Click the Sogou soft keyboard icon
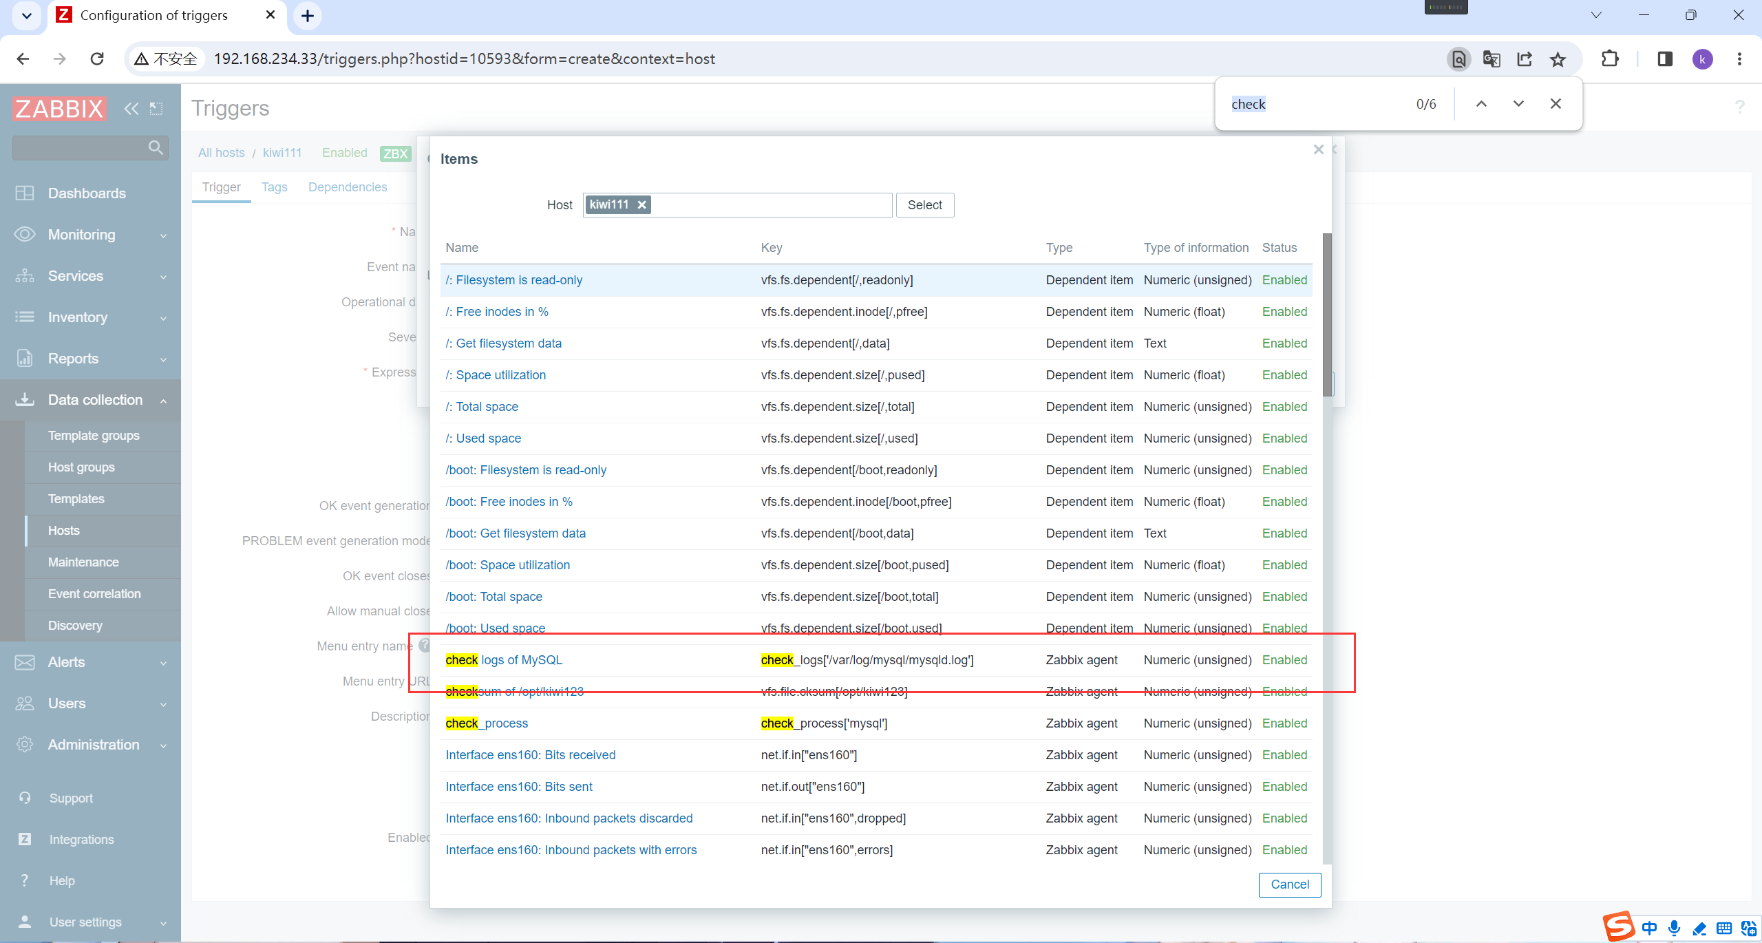Image resolution: width=1762 pixels, height=943 pixels. tap(1724, 928)
